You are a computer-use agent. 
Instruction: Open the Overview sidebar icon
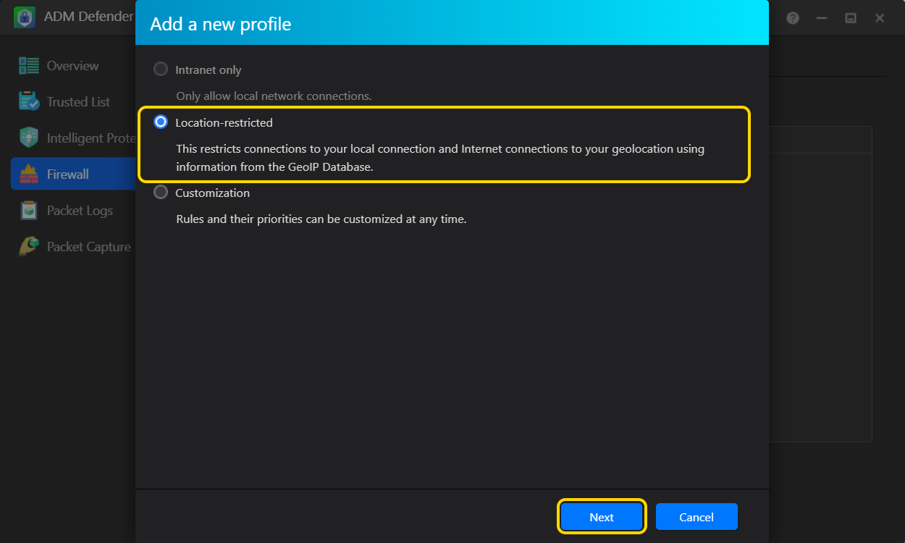29,66
